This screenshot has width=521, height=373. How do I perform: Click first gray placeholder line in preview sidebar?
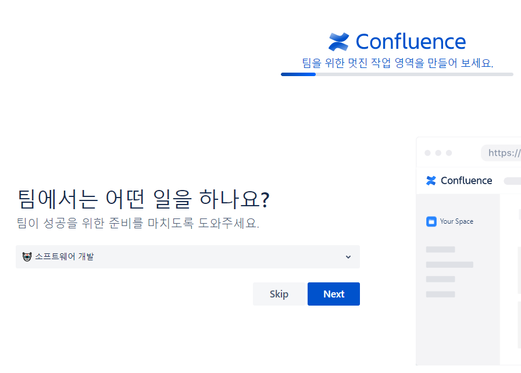pyautogui.click(x=440, y=249)
